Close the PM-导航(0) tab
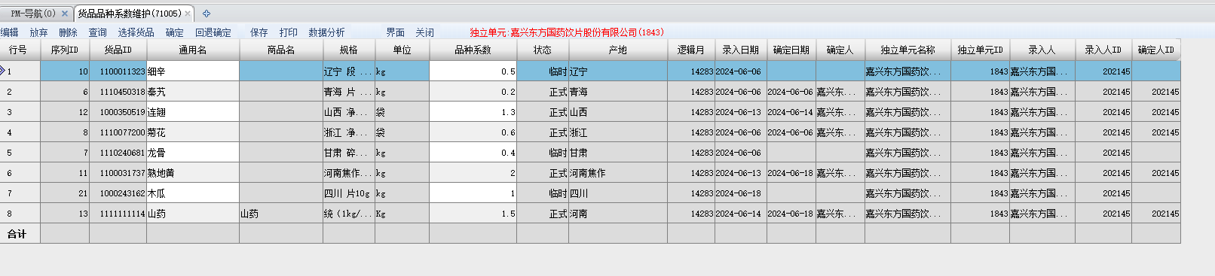 tap(65, 14)
